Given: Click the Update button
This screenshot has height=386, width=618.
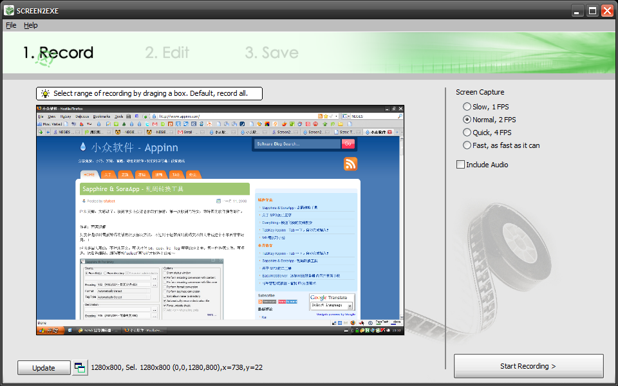Looking at the screenshot, I should [x=44, y=368].
